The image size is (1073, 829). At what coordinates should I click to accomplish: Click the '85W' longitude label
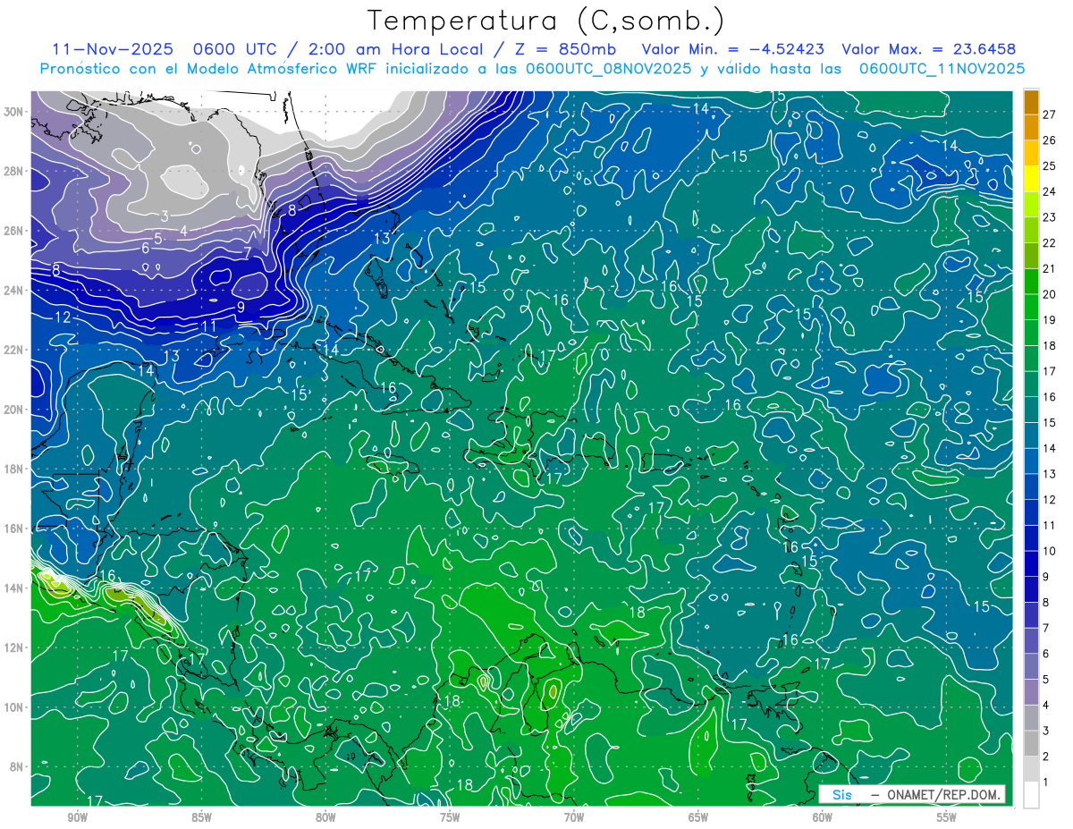point(201,816)
